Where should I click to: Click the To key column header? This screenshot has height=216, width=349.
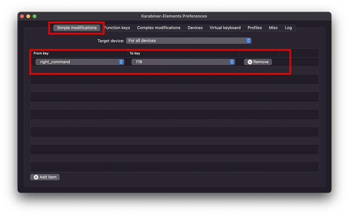[135, 53]
